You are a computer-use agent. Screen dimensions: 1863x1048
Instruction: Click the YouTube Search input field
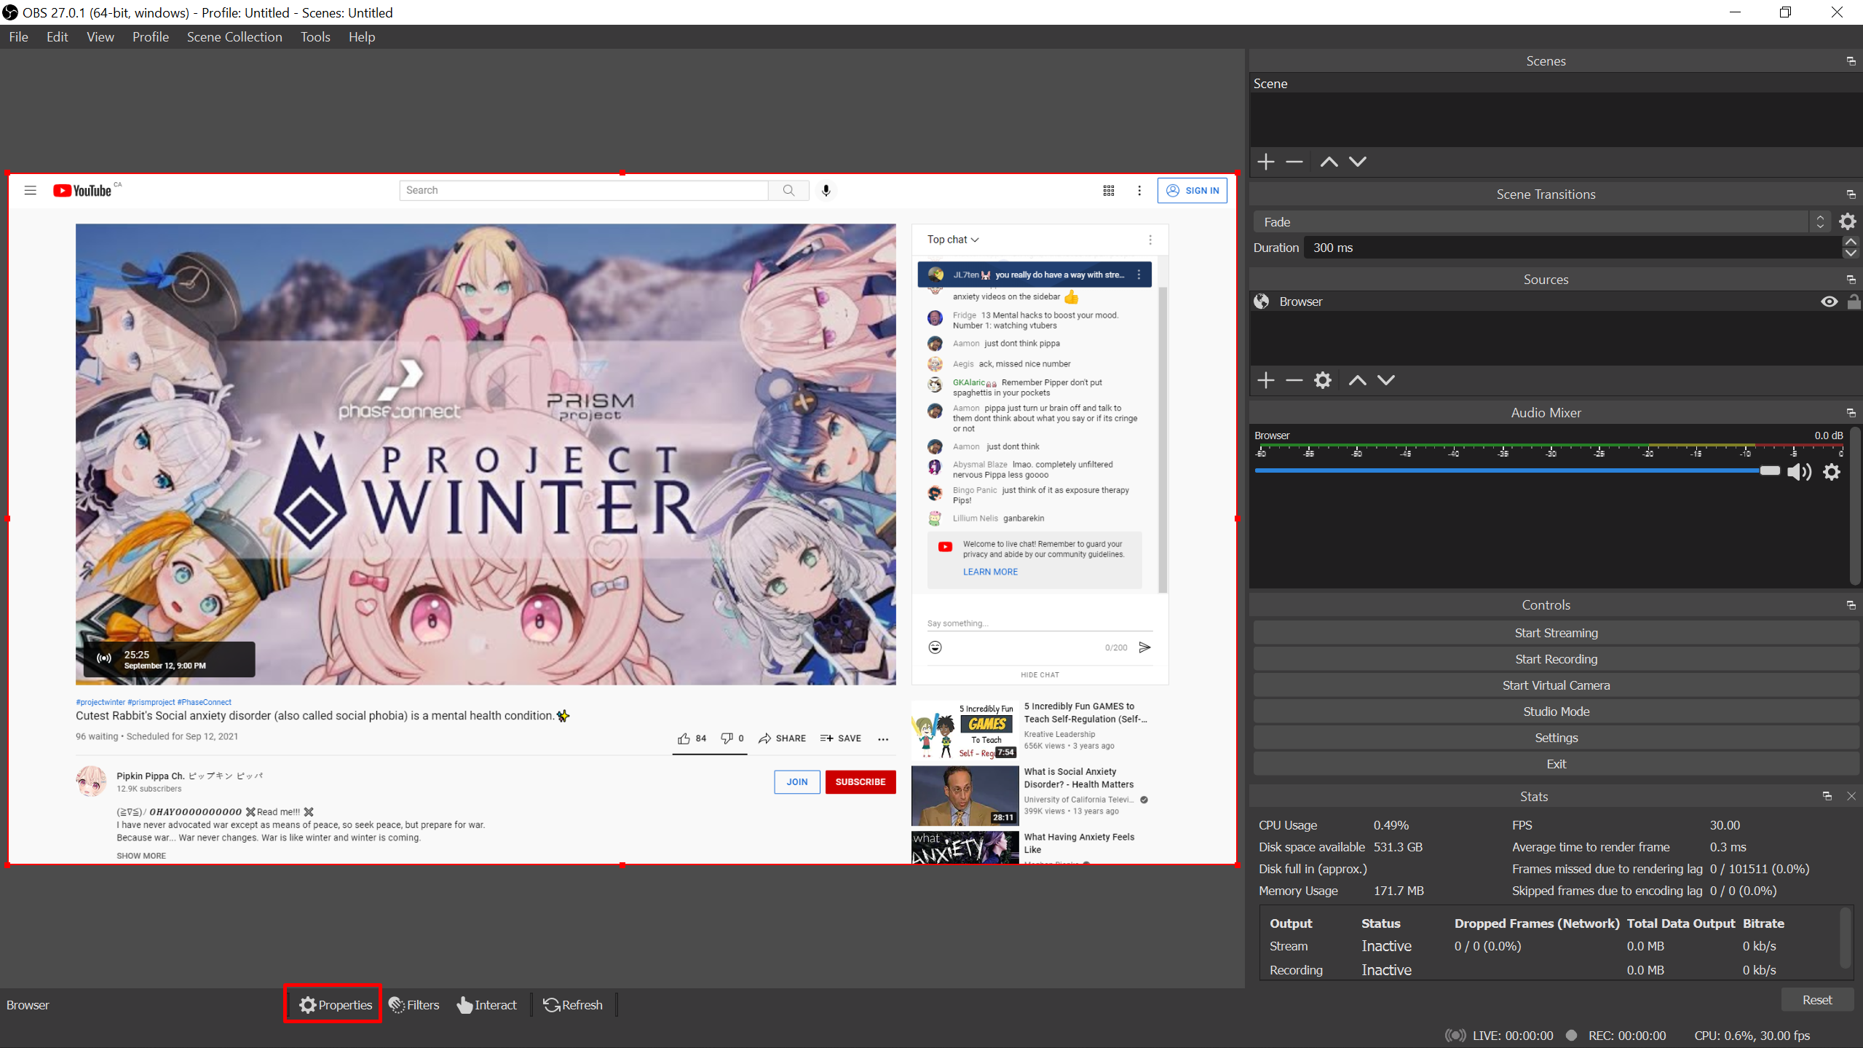coord(584,190)
